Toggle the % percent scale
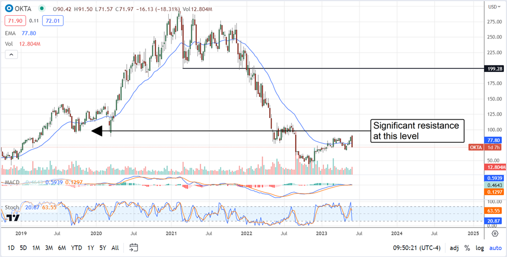The image size is (507, 257). (467, 248)
